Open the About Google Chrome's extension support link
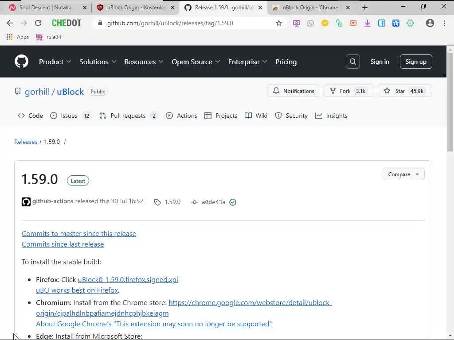The width and height of the screenshot is (454, 340). point(154,324)
